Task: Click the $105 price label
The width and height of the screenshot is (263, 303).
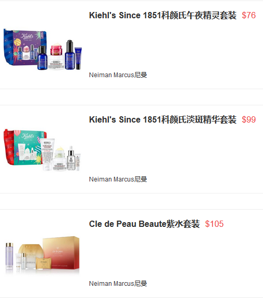Action: (x=214, y=224)
